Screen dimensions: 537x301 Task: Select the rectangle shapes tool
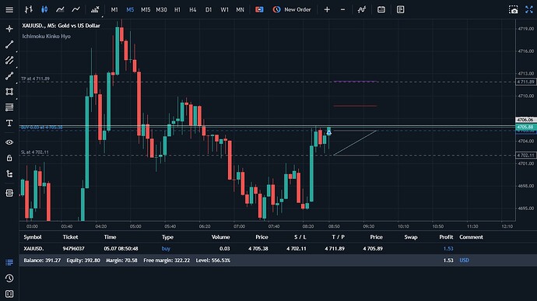point(9,92)
